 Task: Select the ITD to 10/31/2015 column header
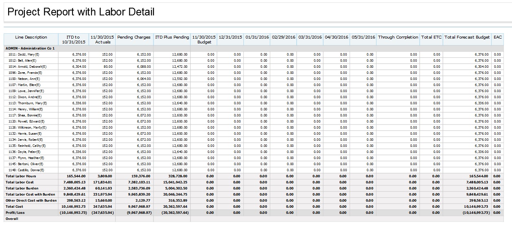coord(74,39)
